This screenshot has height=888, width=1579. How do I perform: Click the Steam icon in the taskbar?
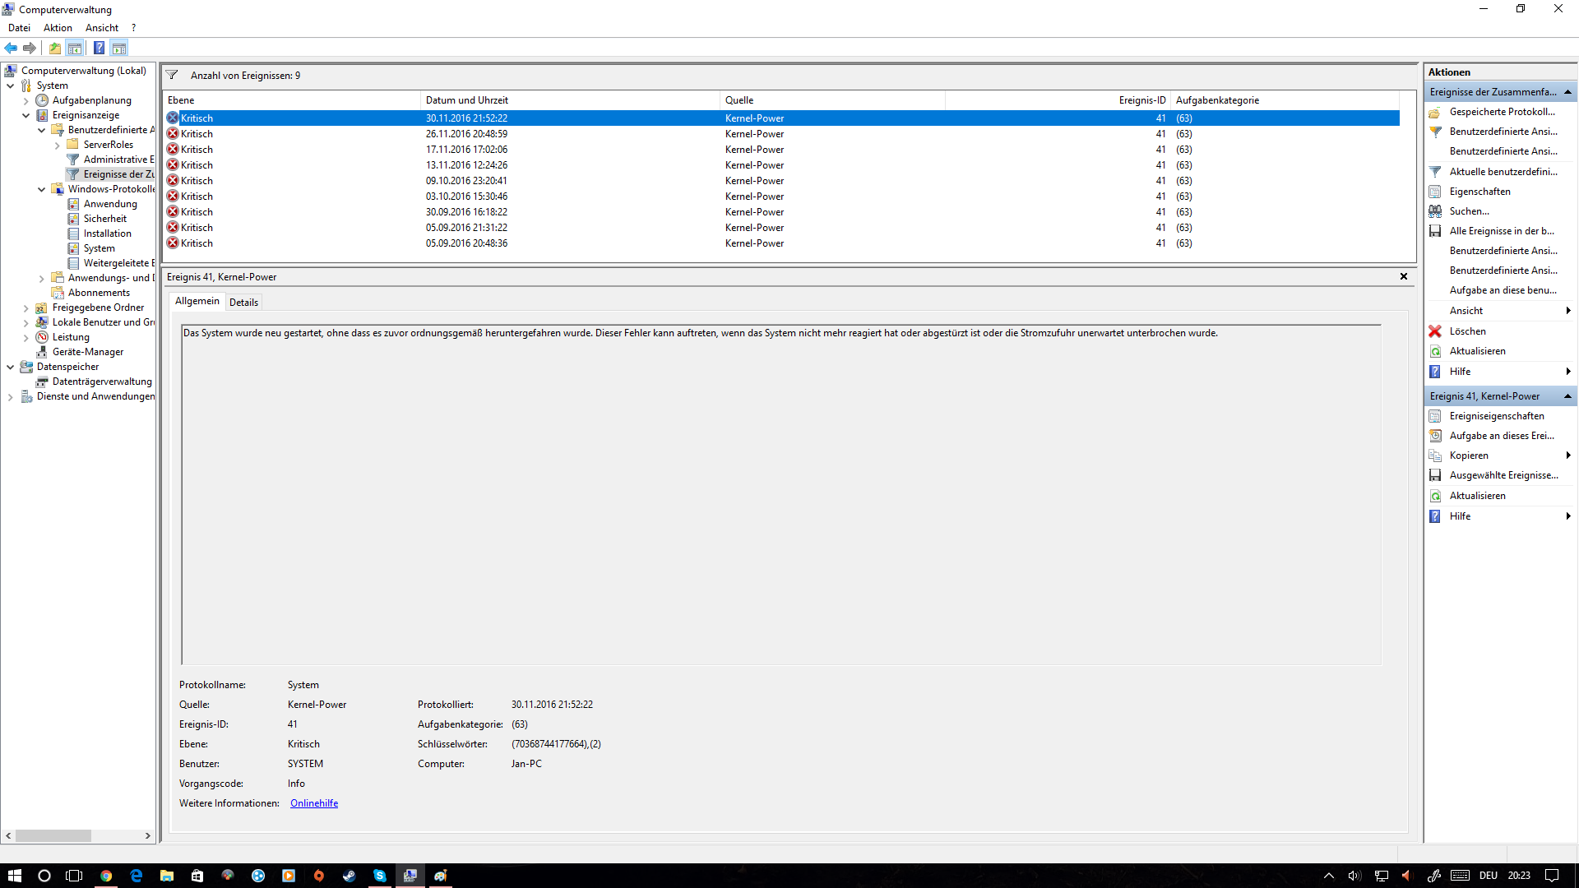pos(350,876)
